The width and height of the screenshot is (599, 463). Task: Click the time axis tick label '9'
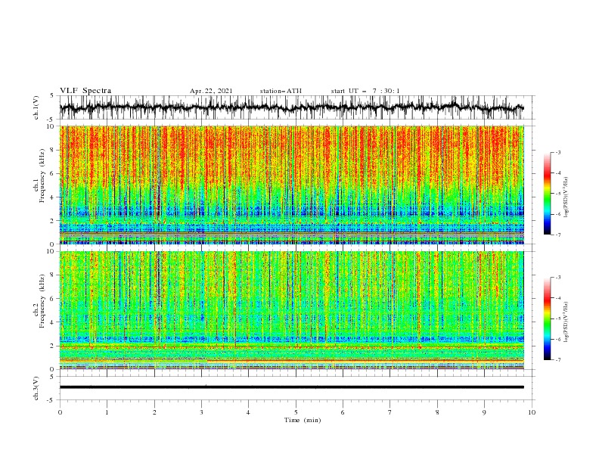[484, 412]
